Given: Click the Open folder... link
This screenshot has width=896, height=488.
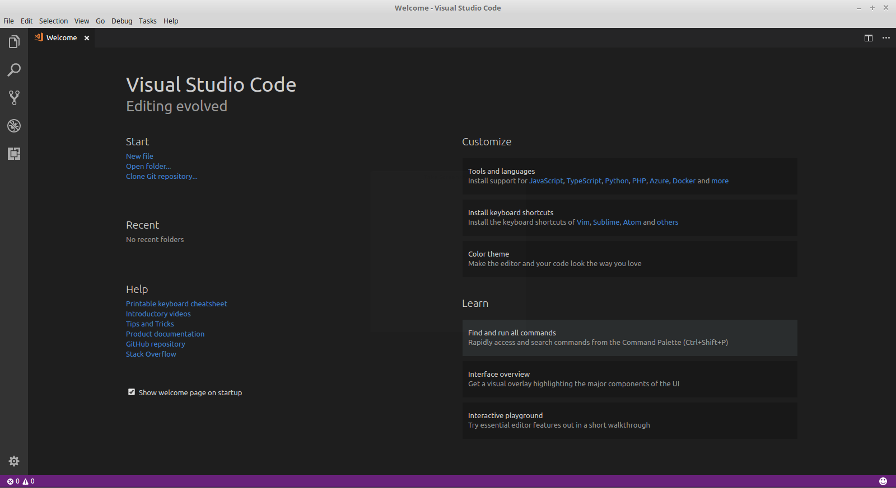Looking at the screenshot, I should tap(148, 166).
